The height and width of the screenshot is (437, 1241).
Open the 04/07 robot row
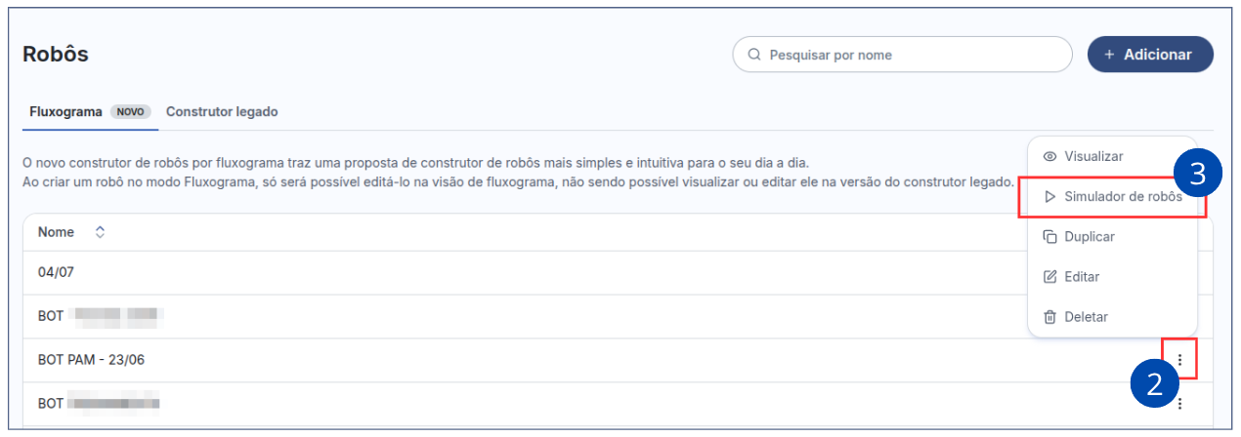(x=56, y=273)
